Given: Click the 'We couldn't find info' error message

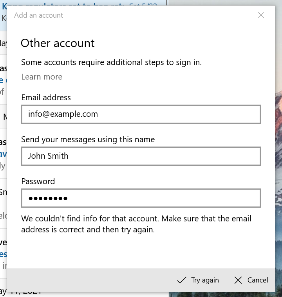Looking at the screenshot, I should [x=136, y=224].
